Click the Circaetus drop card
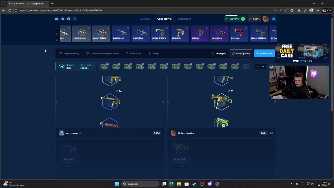The height and width of the screenshot is (188, 334). 180,34
